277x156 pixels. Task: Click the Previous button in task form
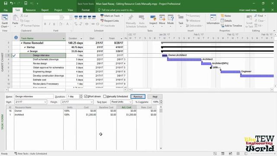[138, 97]
